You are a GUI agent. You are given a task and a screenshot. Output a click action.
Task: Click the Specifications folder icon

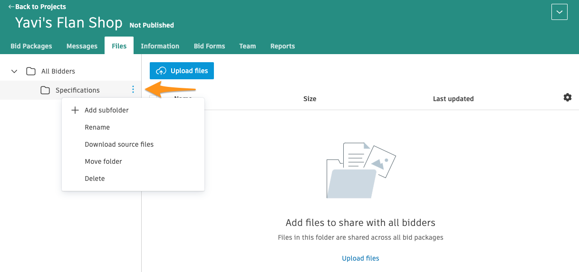[45, 90]
